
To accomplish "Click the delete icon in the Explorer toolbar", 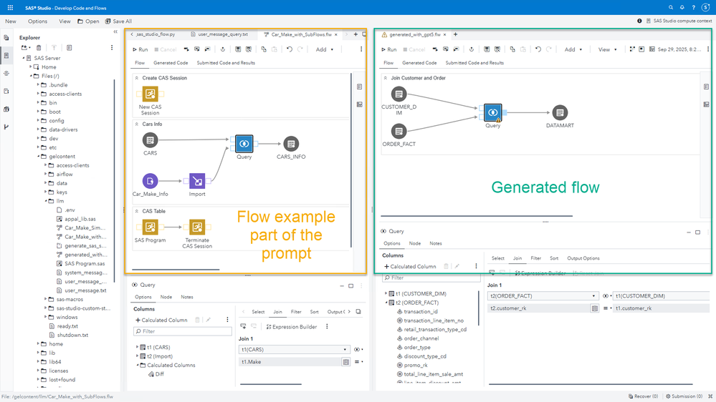I will tap(39, 47).
